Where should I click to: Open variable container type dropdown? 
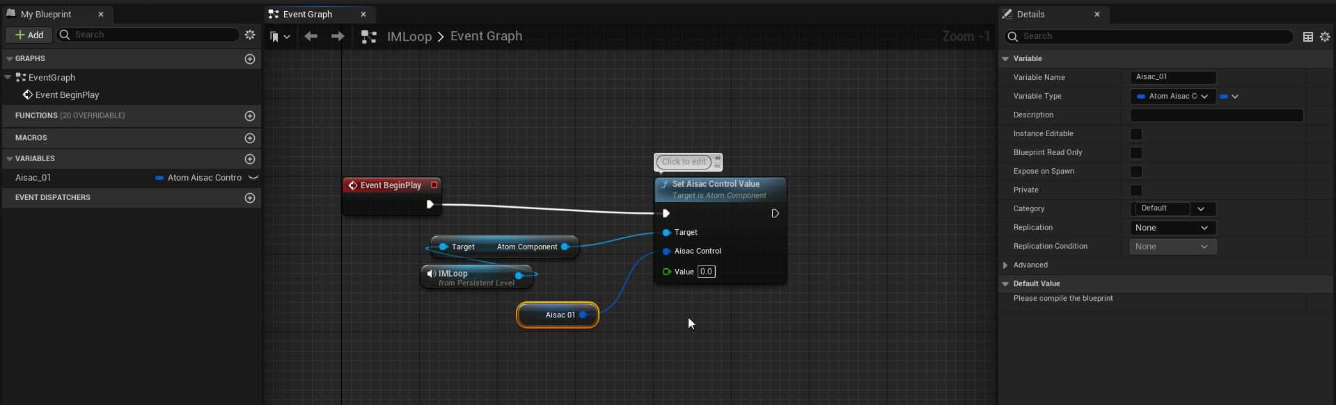coord(1229,97)
